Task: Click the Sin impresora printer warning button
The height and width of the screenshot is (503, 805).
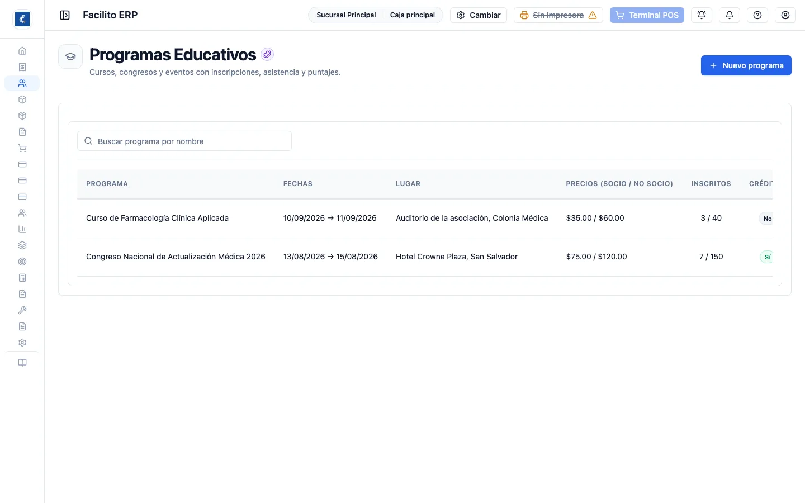Action: click(558, 15)
